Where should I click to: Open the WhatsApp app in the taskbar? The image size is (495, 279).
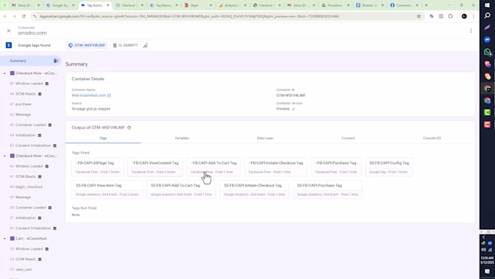[487, 52]
